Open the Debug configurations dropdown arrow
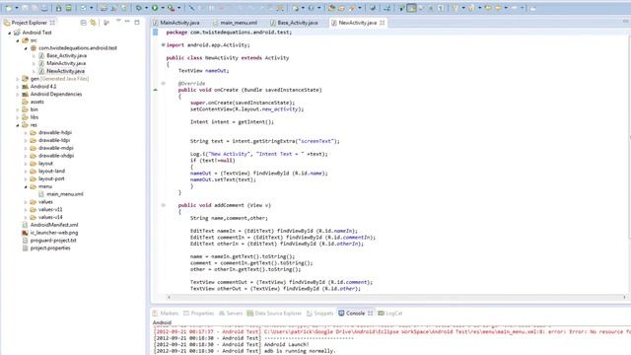The image size is (631, 355). click(x=146, y=8)
